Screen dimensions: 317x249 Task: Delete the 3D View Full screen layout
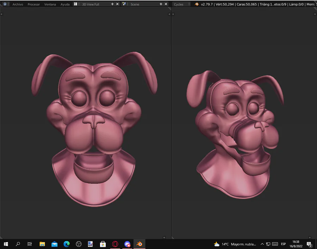117,4
